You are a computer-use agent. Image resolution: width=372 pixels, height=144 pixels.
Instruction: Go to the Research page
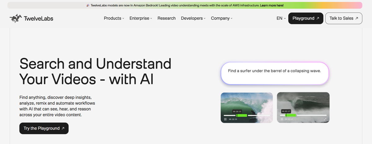pos(166,18)
